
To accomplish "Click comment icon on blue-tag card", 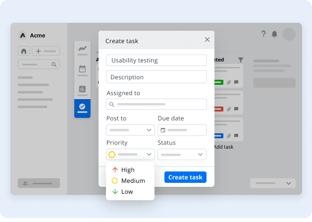I will click(x=236, y=136).
